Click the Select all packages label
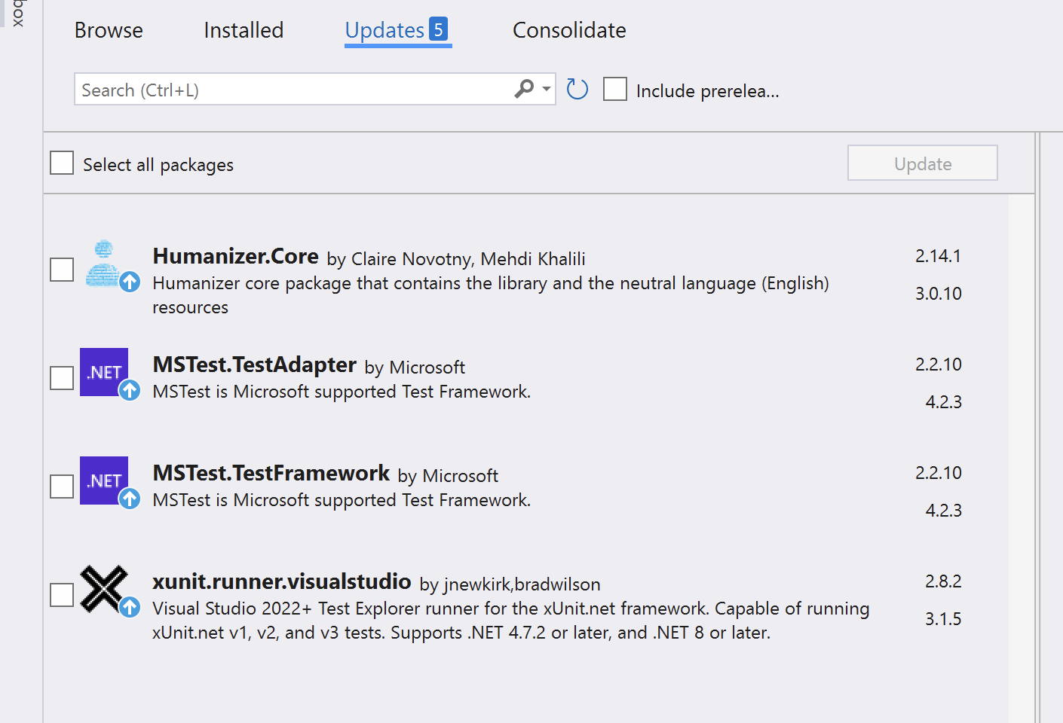This screenshot has width=1063, height=723. point(158,165)
